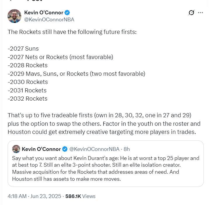Viewport: 209px width, 205px height.
Task: Click the "Rockets still have the following" line
Action: [x=72, y=32]
